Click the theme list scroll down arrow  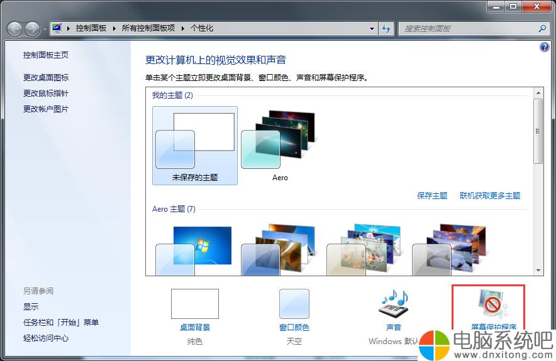pos(538,270)
